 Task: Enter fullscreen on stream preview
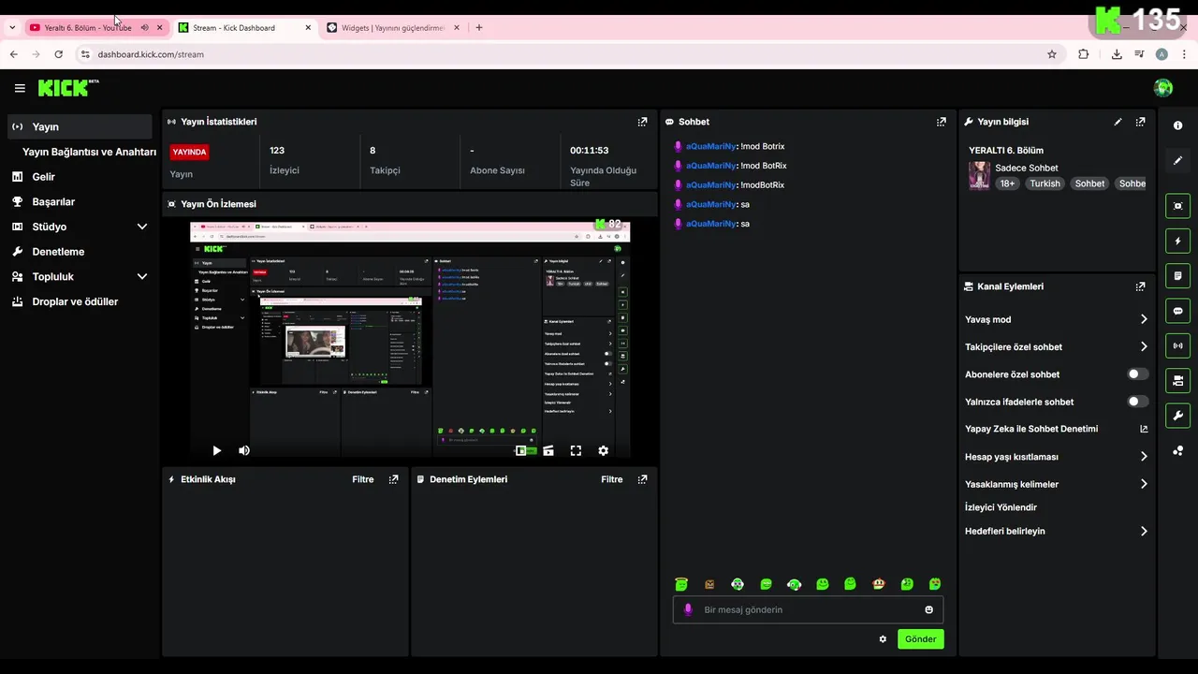click(576, 450)
